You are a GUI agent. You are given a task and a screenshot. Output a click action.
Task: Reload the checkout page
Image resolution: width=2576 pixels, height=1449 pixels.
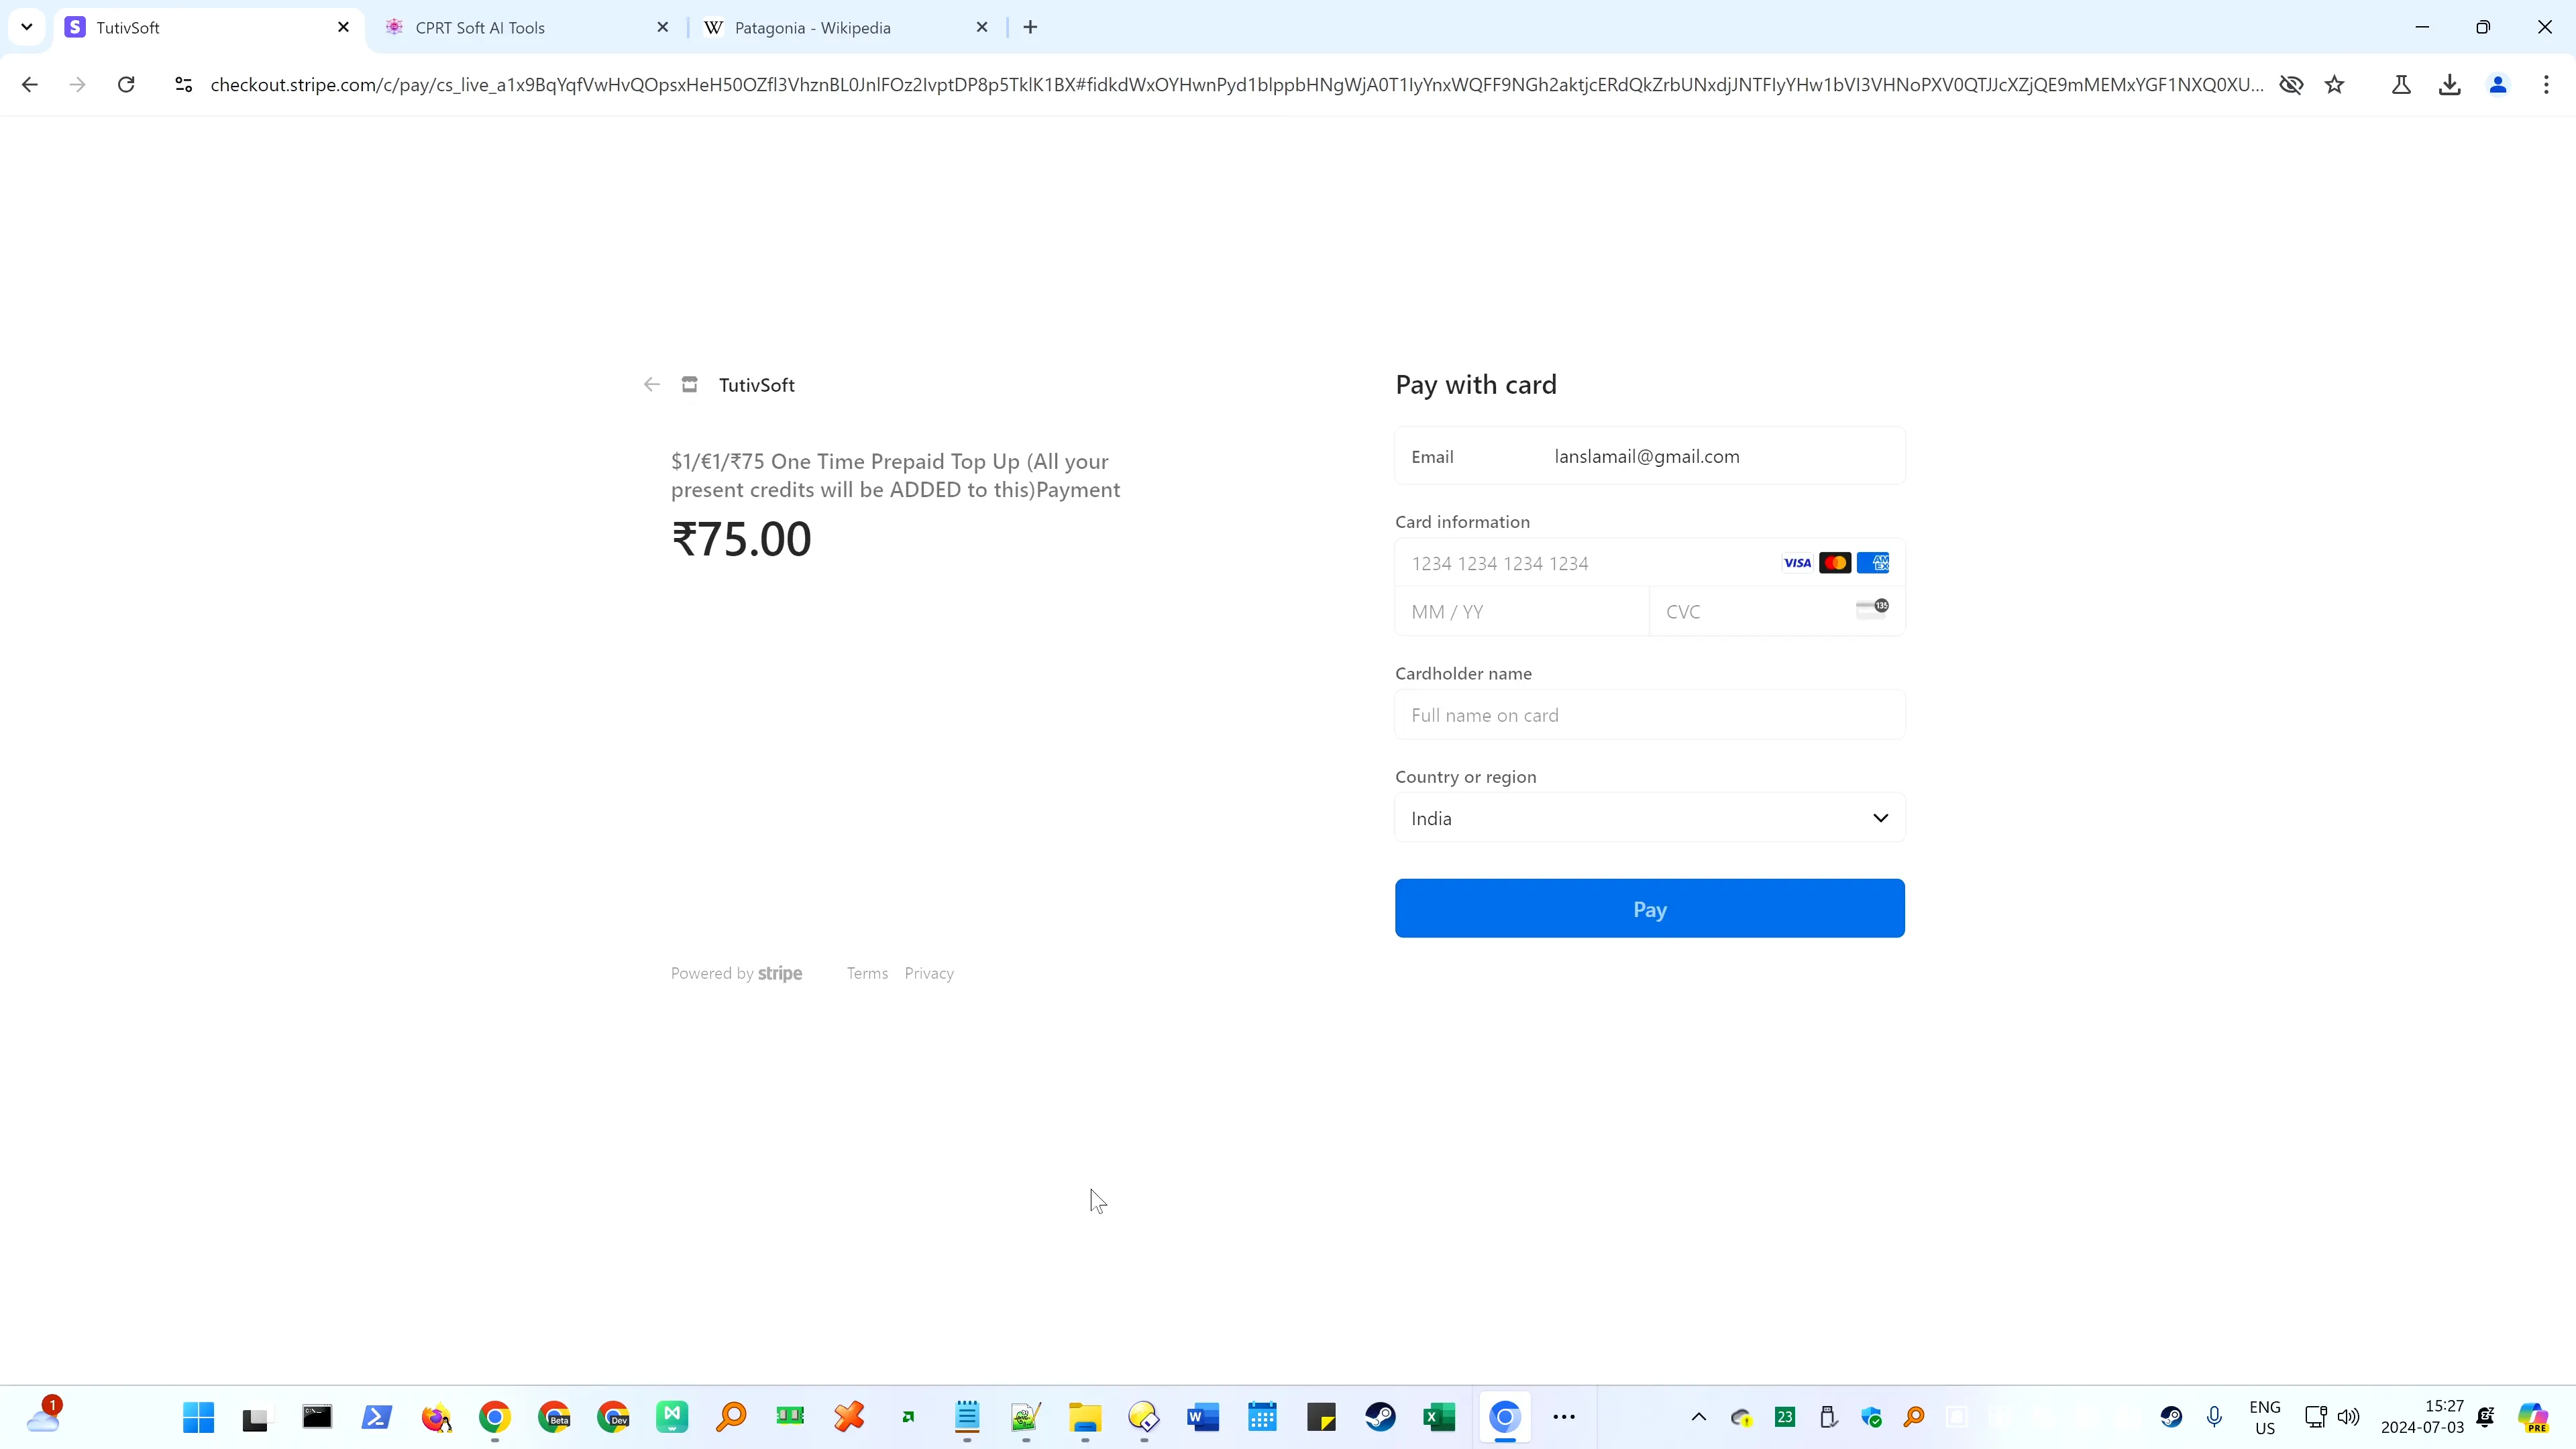pyautogui.click(x=126, y=85)
